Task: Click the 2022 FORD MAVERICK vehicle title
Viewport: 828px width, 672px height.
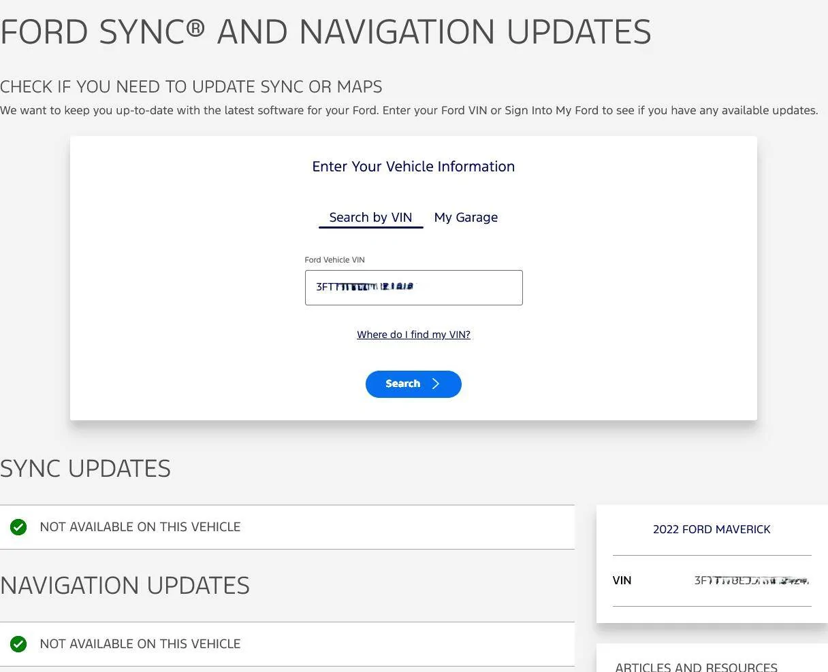Action: 712,529
